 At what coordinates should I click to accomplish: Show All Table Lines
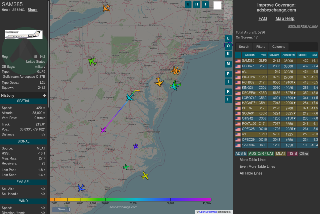pos(251,173)
